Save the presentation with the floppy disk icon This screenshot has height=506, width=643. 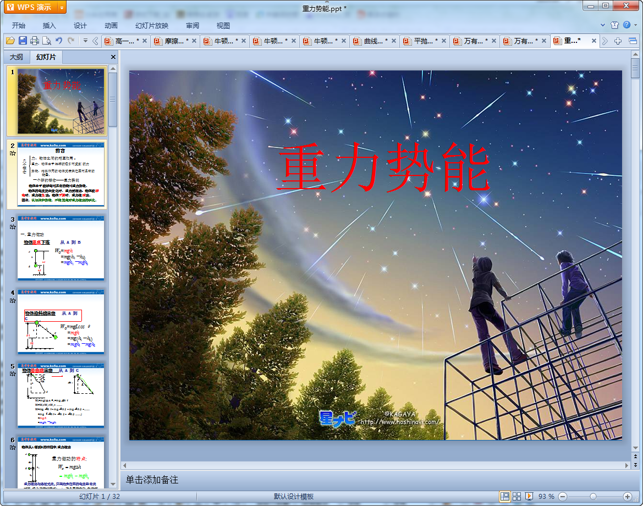click(x=23, y=41)
